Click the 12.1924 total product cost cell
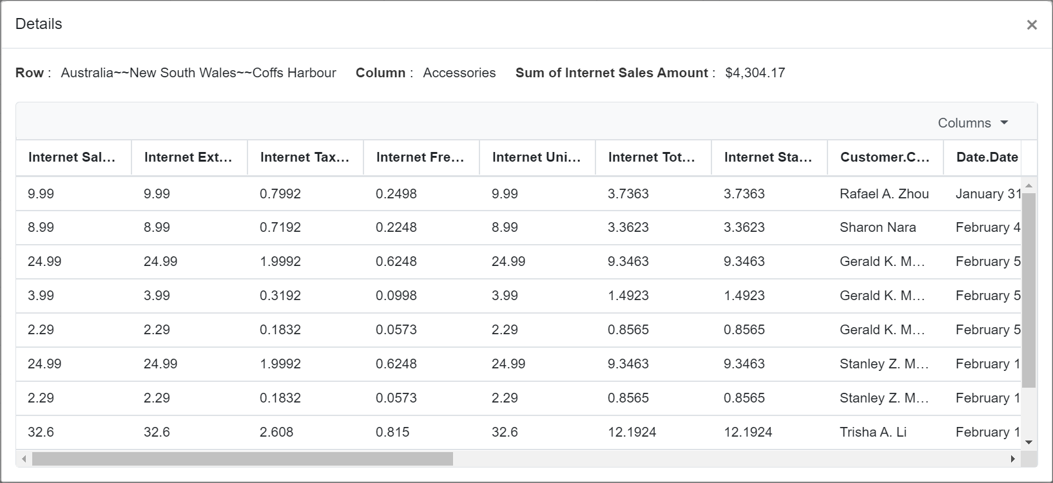This screenshot has height=483, width=1053. point(653,432)
